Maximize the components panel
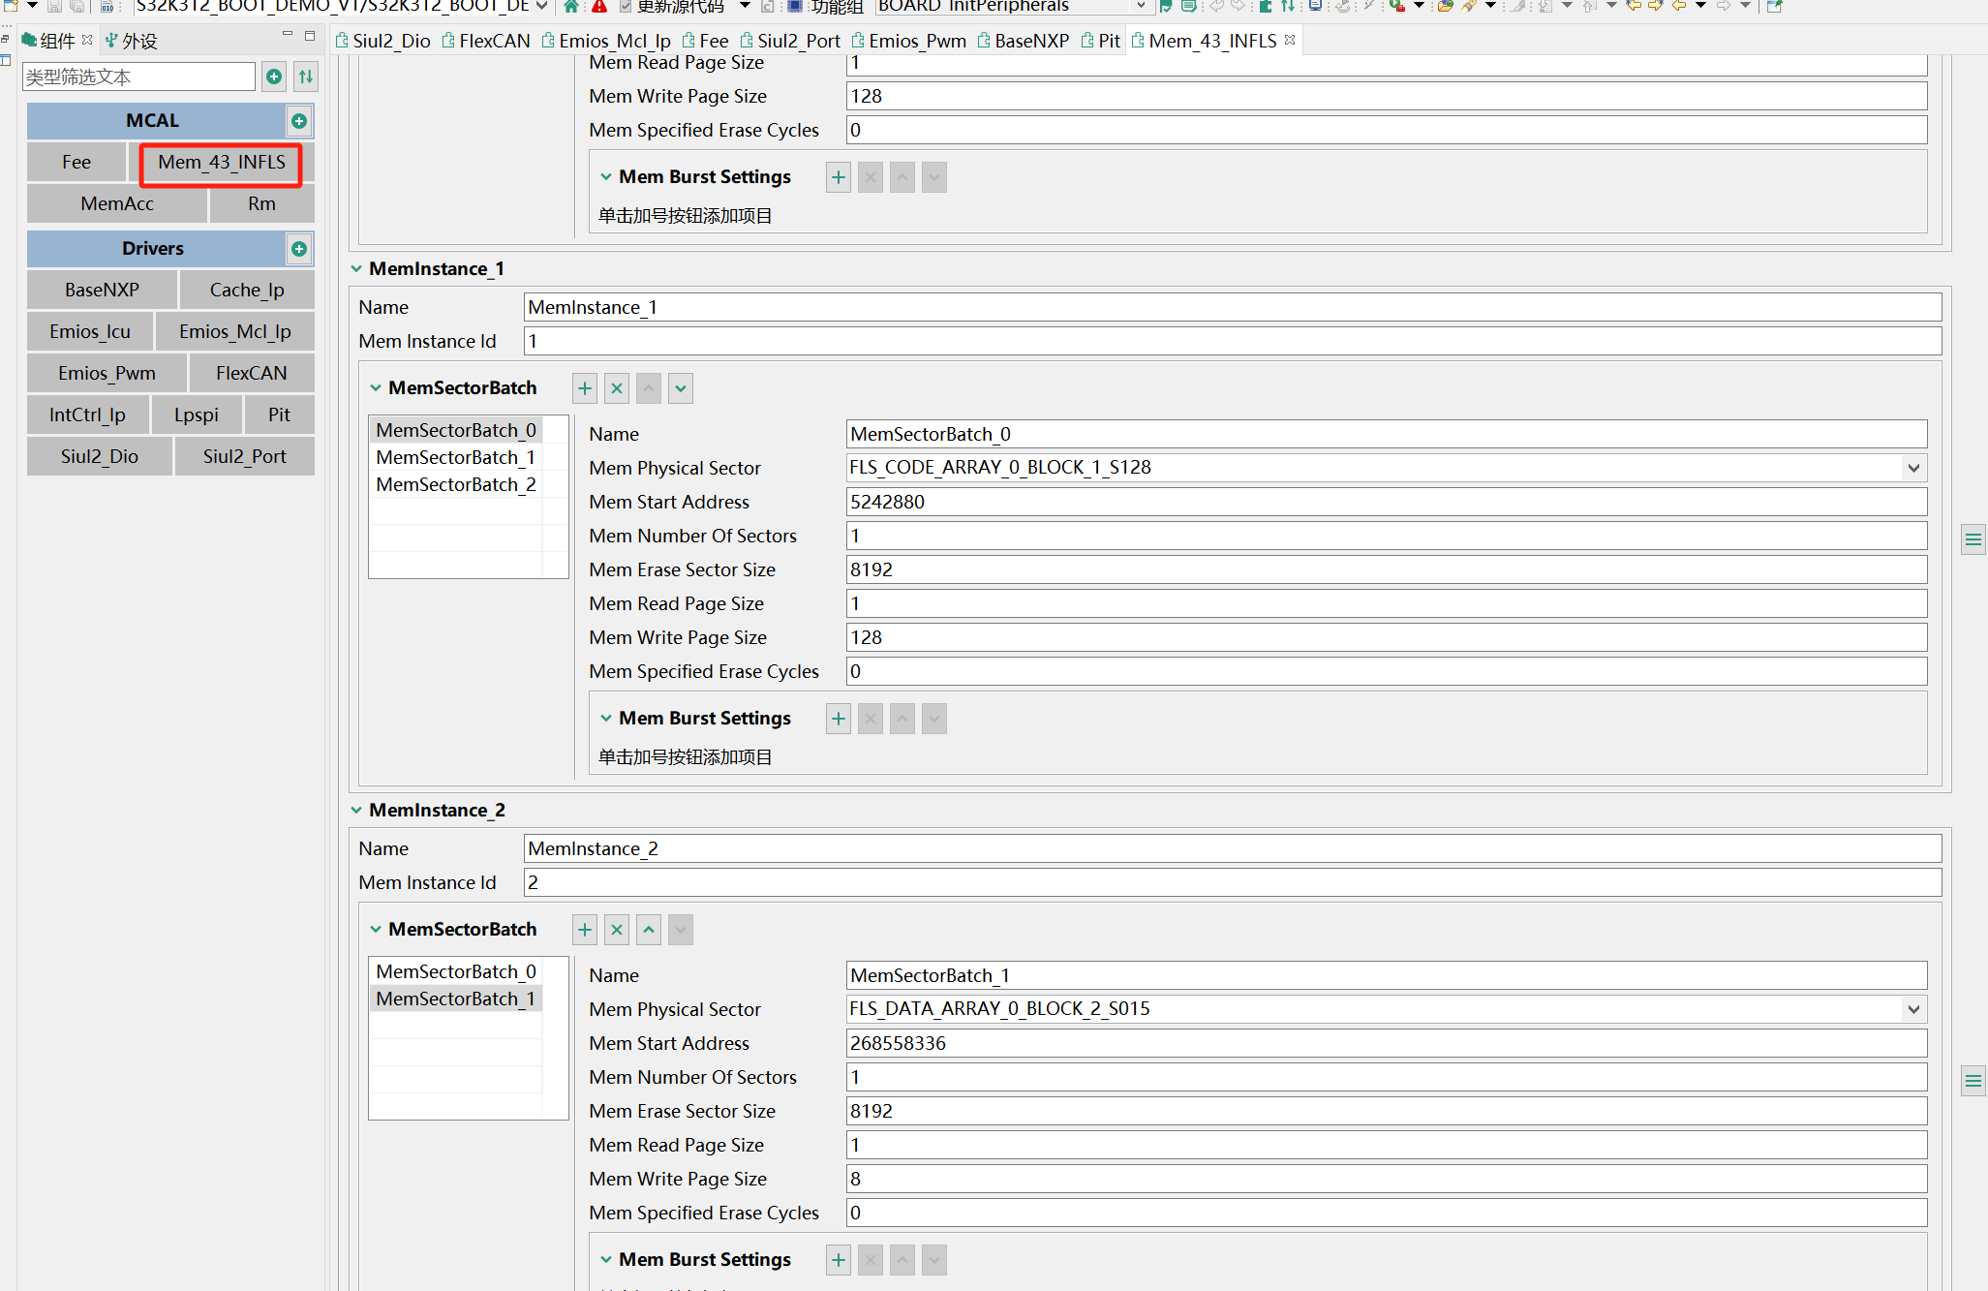1988x1291 pixels. [310, 36]
